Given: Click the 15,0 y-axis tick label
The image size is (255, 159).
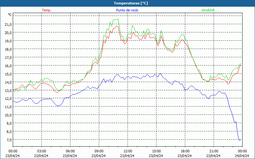Looking at the screenshot, I should coord(8,74).
